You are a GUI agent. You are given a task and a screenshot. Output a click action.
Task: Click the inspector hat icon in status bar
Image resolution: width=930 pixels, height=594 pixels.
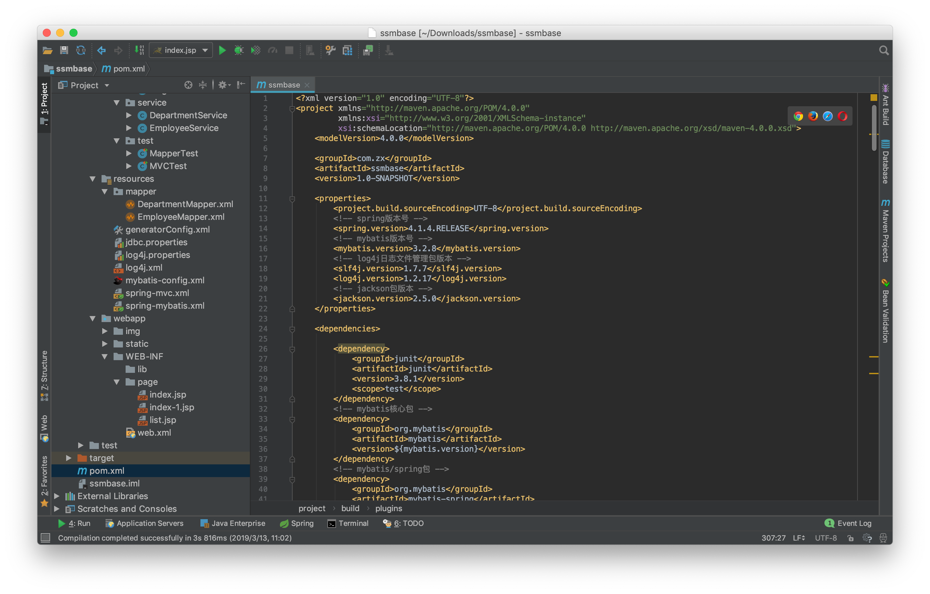pos(883,538)
